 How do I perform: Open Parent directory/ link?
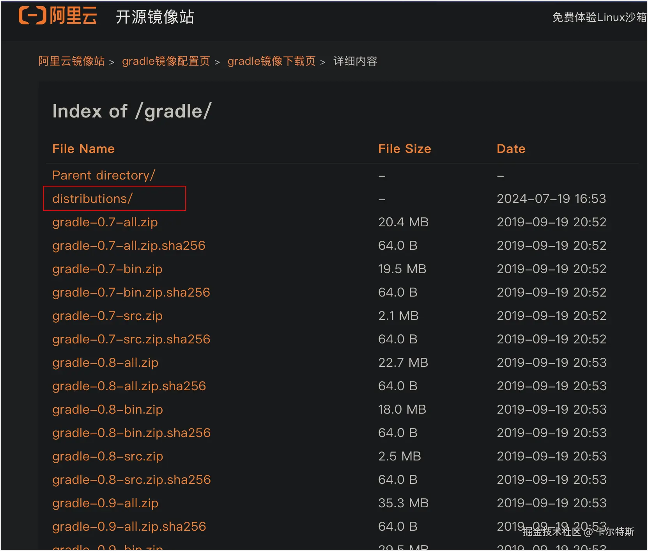point(104,175)
